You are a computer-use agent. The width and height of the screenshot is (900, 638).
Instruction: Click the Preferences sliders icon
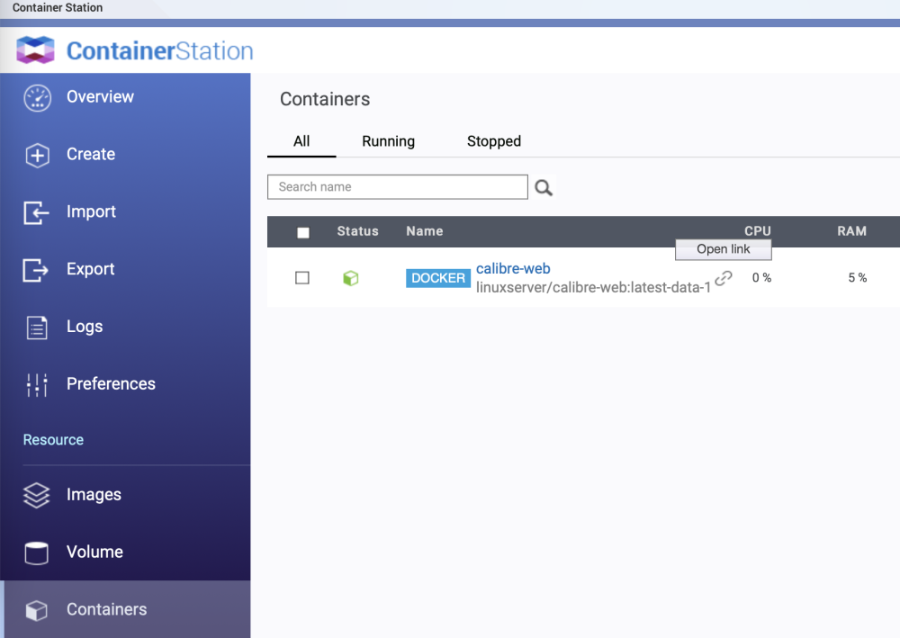[37, 385]
